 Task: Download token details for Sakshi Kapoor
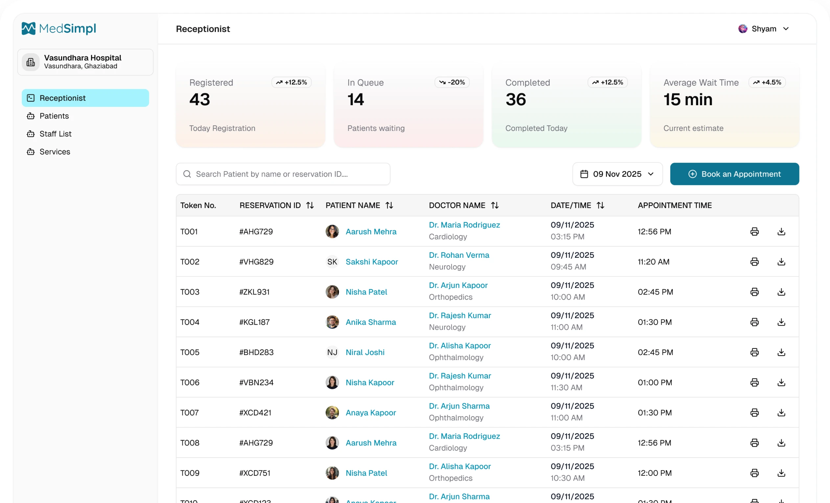tap(781, 262)
